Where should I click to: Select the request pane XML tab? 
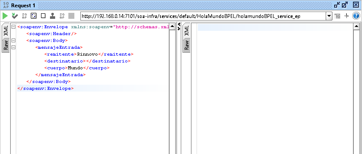(x=6, y=31)
